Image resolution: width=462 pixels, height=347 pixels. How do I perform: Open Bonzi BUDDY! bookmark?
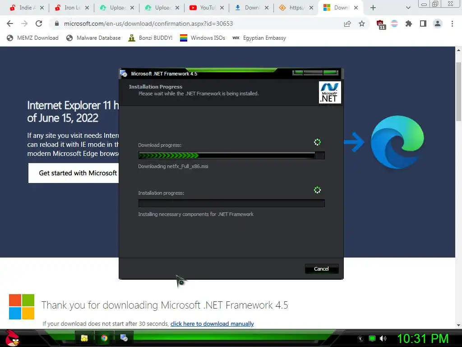pos(150,38)
